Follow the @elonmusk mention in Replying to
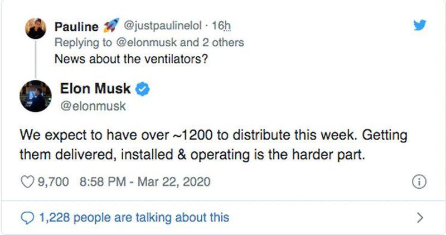The image size is (446, 235). 146,42
